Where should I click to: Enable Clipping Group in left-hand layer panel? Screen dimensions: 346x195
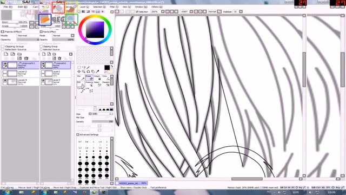pyautogui.click(x=3, y=47)
